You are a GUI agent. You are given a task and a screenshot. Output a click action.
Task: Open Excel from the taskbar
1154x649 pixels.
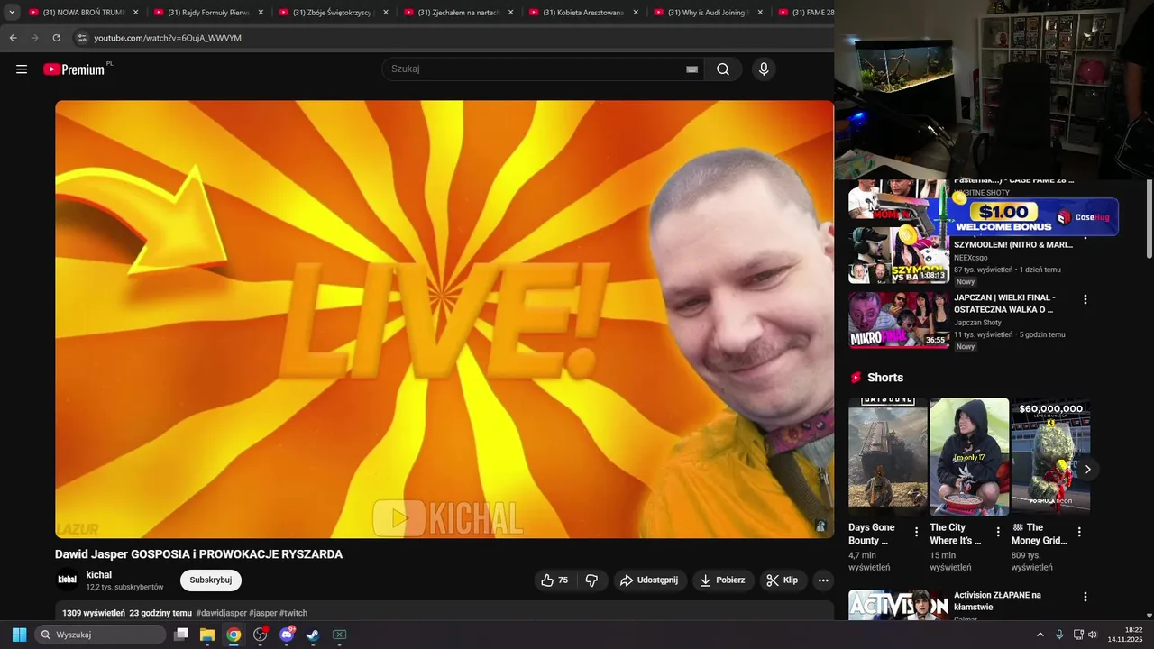tap(339, 635)
